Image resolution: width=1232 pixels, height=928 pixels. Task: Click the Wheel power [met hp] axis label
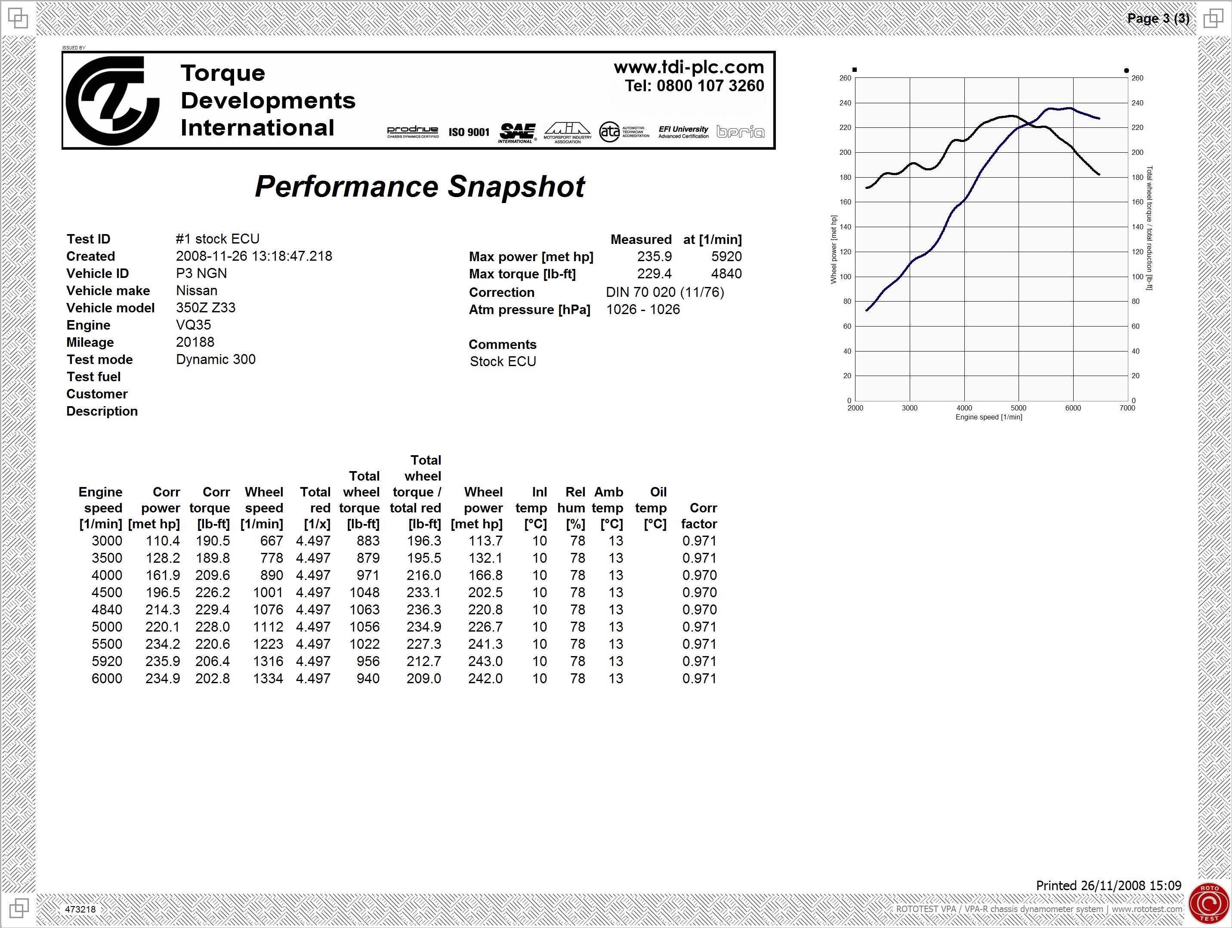pos(834,250)
